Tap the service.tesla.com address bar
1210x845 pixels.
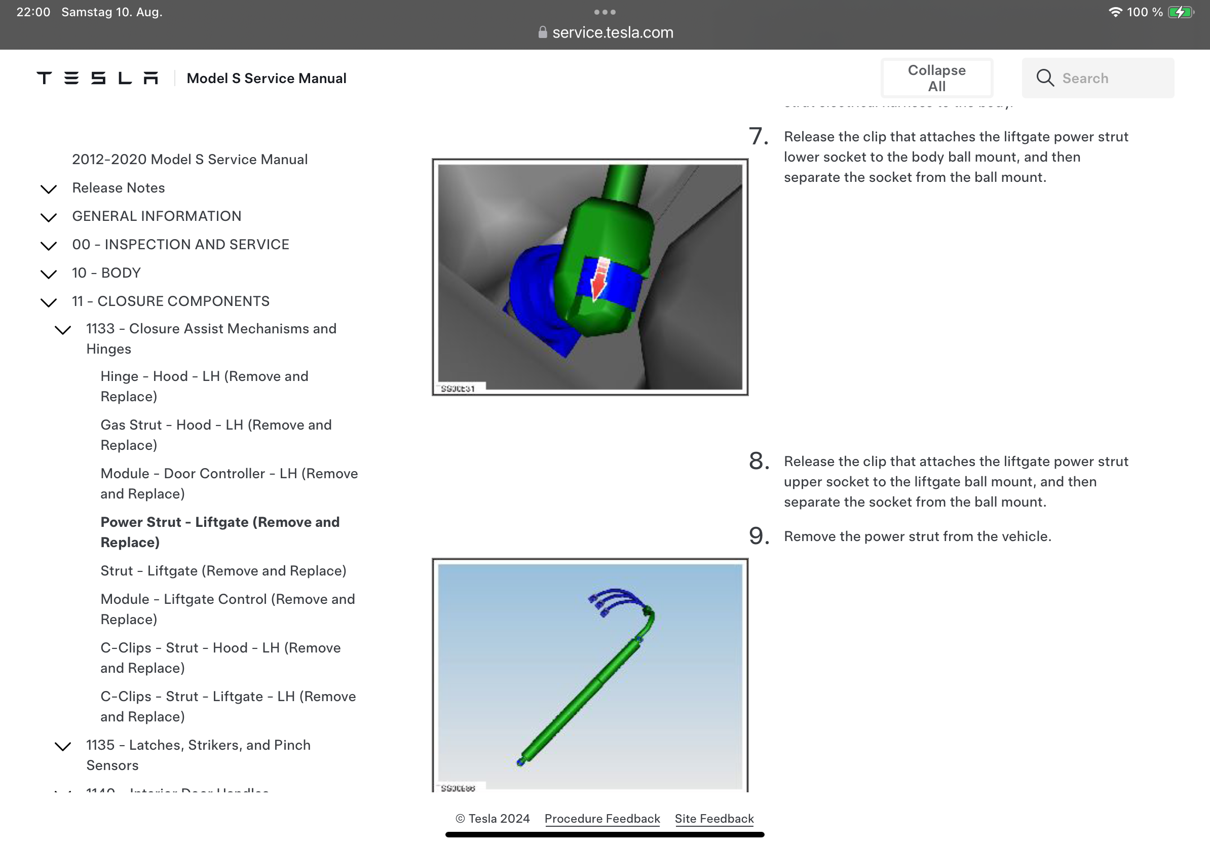pyautogui.click(x=605, y=32)
